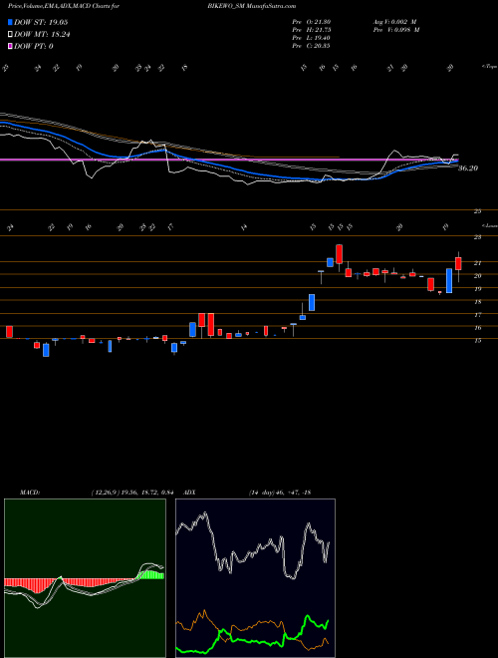Click the blue DOW ST legend swatch
Image resolution: width=498 pixels, height=658 pixels.
tap(11, 22)
